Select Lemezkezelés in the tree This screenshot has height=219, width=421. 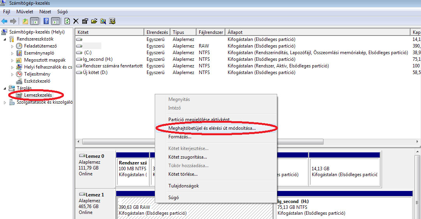[38, 95]
